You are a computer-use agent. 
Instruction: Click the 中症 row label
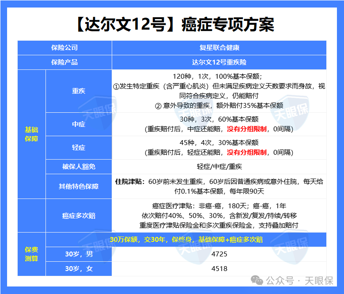pos(79,124)
